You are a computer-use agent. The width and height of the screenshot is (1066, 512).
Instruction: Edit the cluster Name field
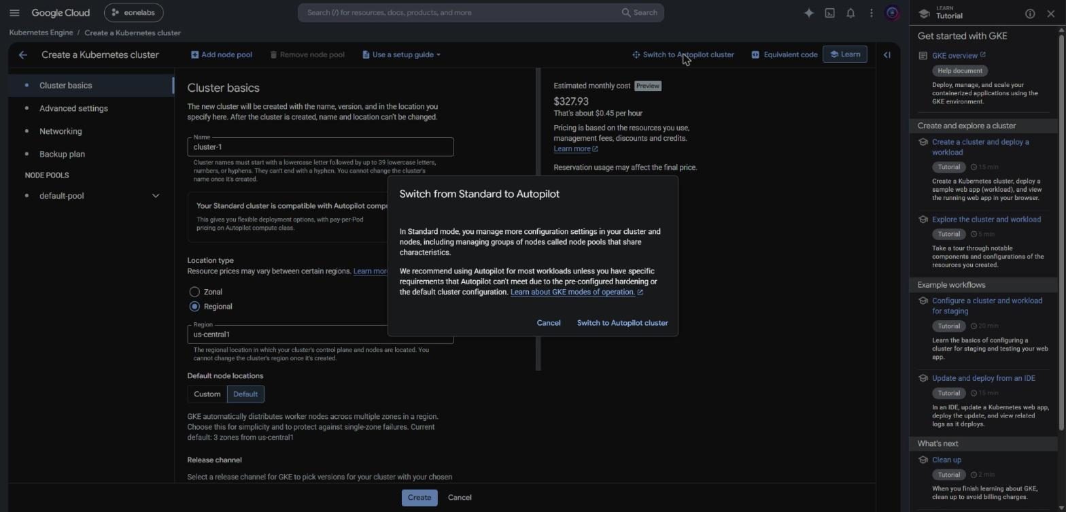[320, 147]
